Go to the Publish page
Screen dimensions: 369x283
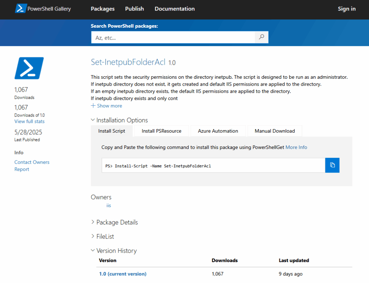134,9
